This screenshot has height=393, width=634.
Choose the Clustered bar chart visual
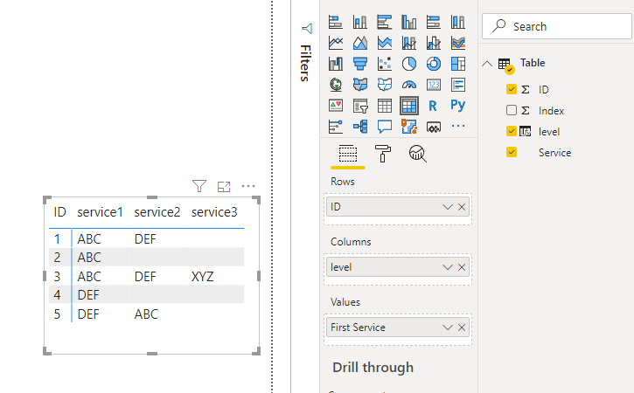[x=385, y=22]
